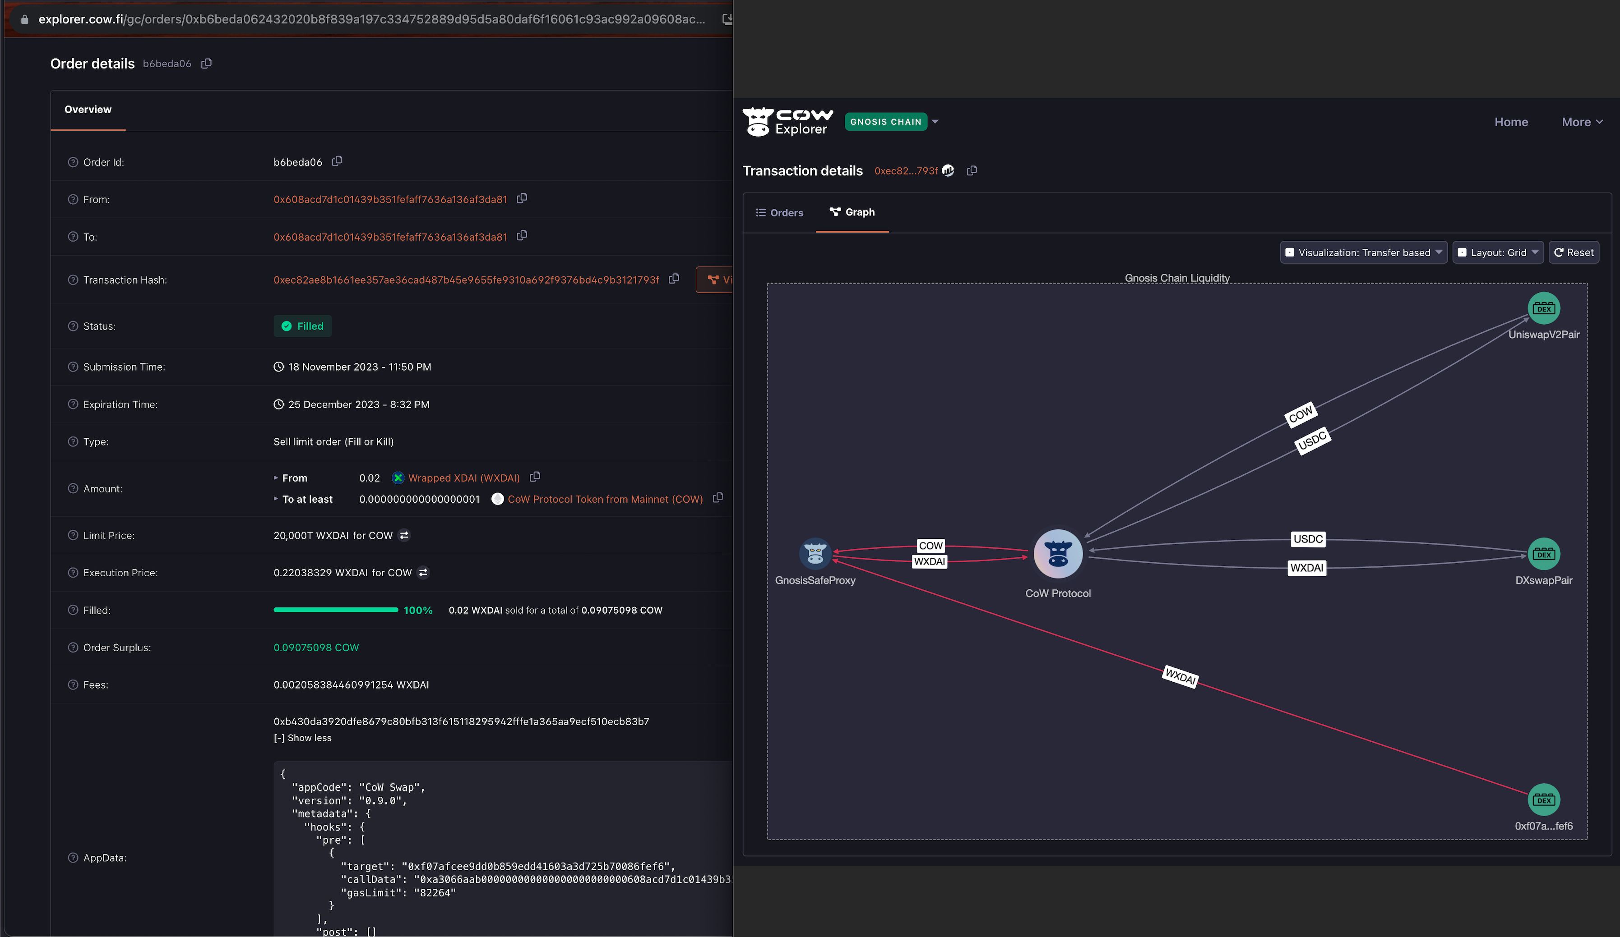Show help for Amount field

tap(73, 488)
